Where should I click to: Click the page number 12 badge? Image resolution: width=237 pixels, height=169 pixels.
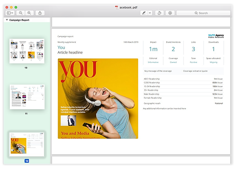click(x=27, y=161)
